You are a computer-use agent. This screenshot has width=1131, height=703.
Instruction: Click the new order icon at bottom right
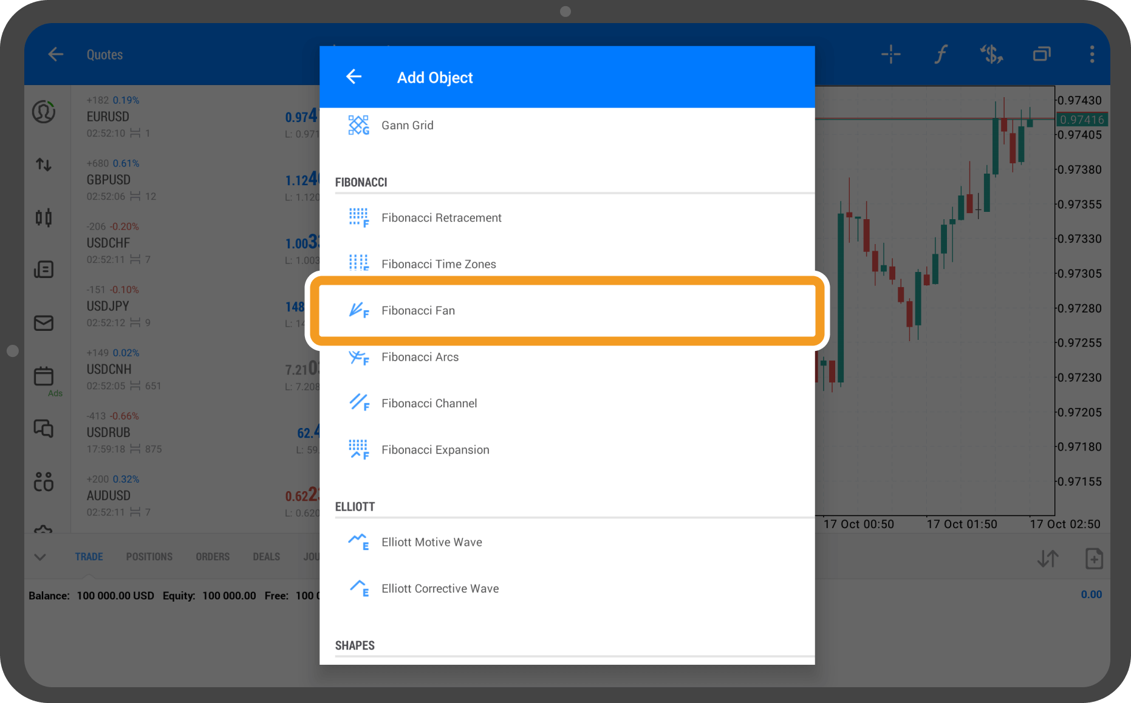[1093, 559]
